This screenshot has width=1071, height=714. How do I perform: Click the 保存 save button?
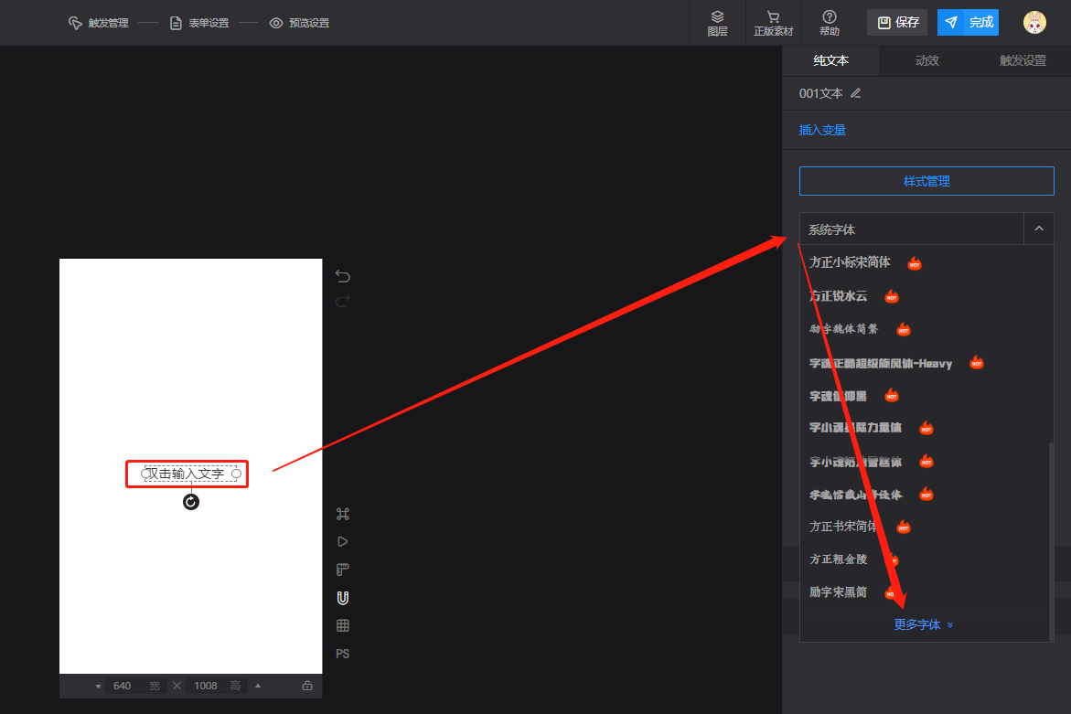coord(897,23)
